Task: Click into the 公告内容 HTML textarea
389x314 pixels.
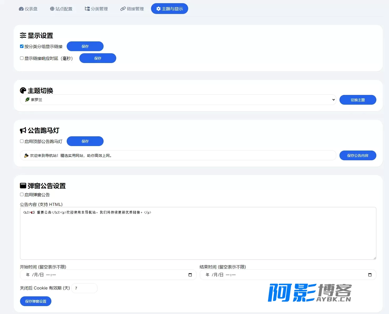Action: [x=198, y=233]
